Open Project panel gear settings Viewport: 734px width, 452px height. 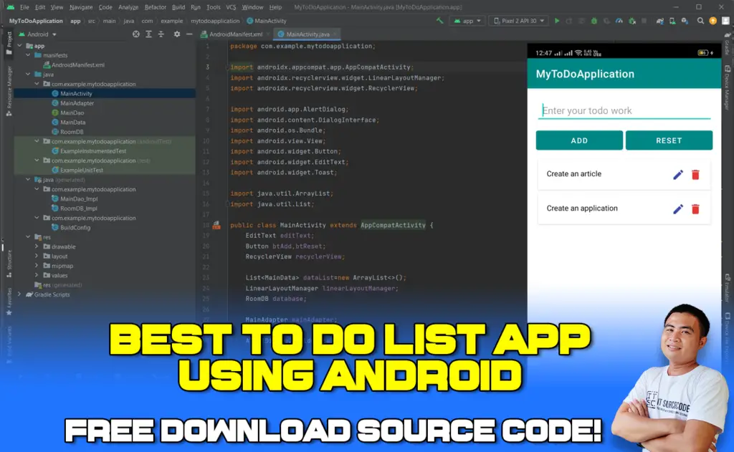pyautogui.click(x=176, y=34)
